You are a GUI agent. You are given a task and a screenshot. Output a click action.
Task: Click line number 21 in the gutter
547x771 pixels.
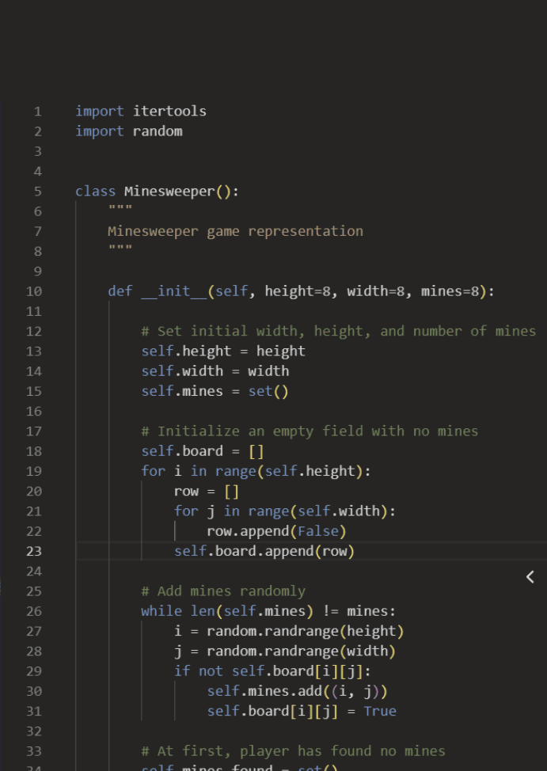pos(34,512)
